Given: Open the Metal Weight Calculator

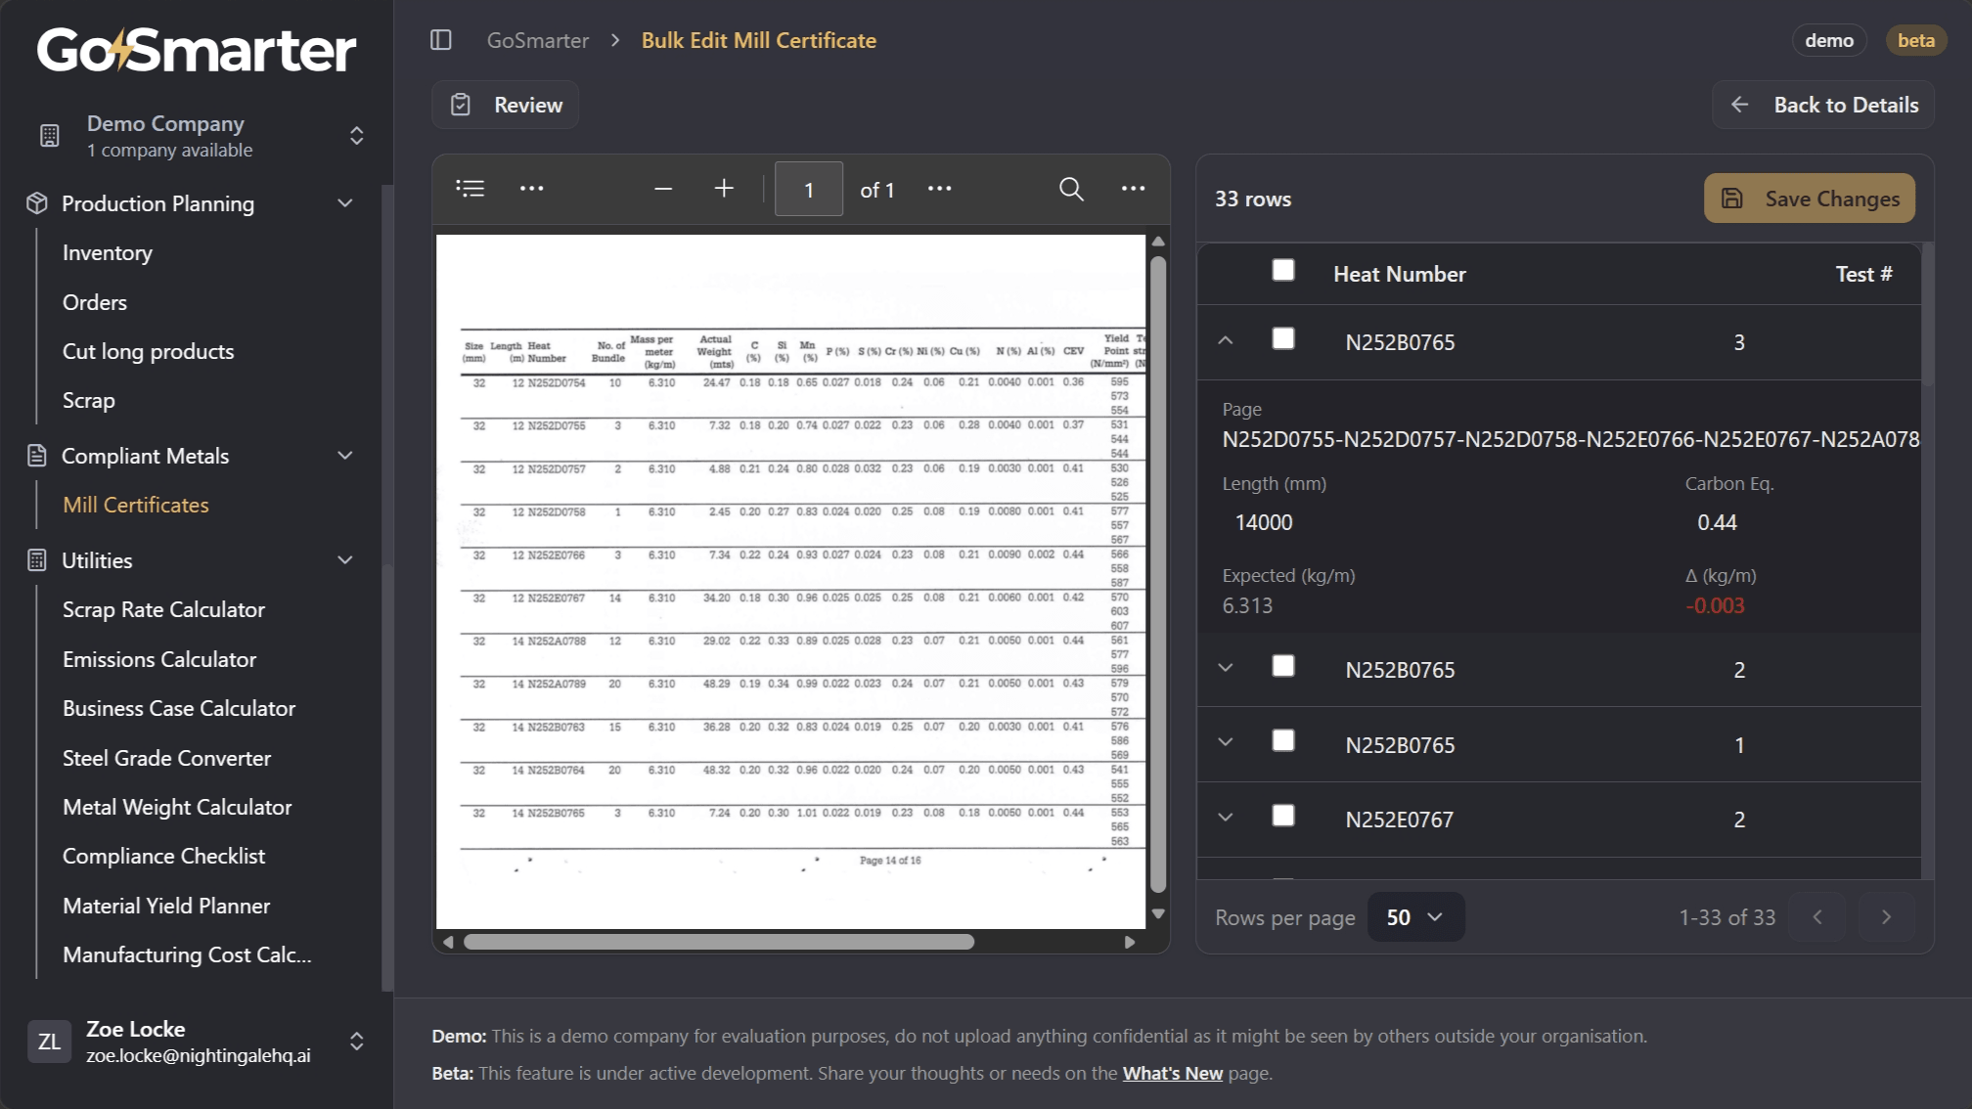Looking at the screenshot, I should [177, 808].
